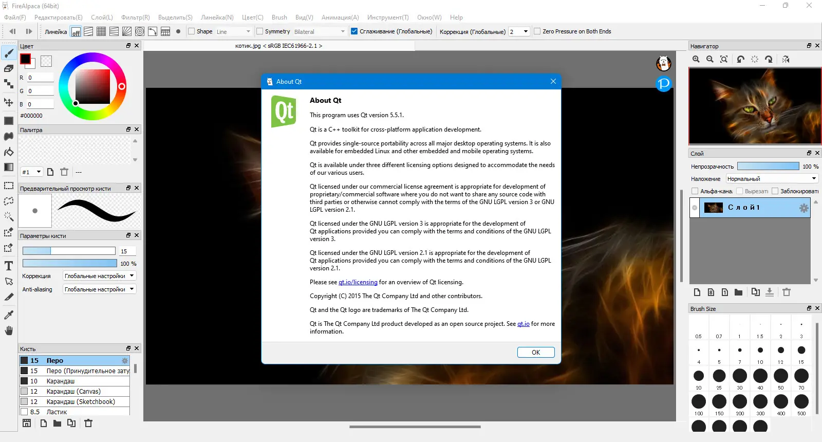822x442 pixels.
Task: Hide Слой1 via visibility dot
Action: [x=695, y=208]
